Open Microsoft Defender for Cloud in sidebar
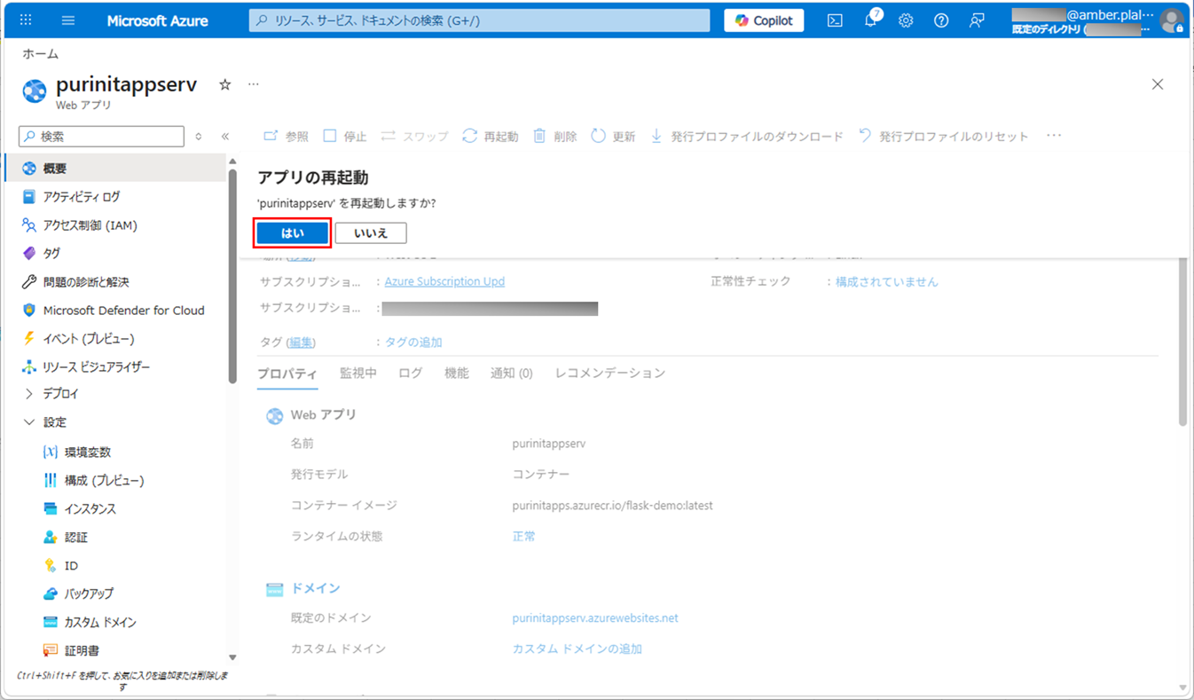Screen dimensions: 1194x700 coord(123,310)
